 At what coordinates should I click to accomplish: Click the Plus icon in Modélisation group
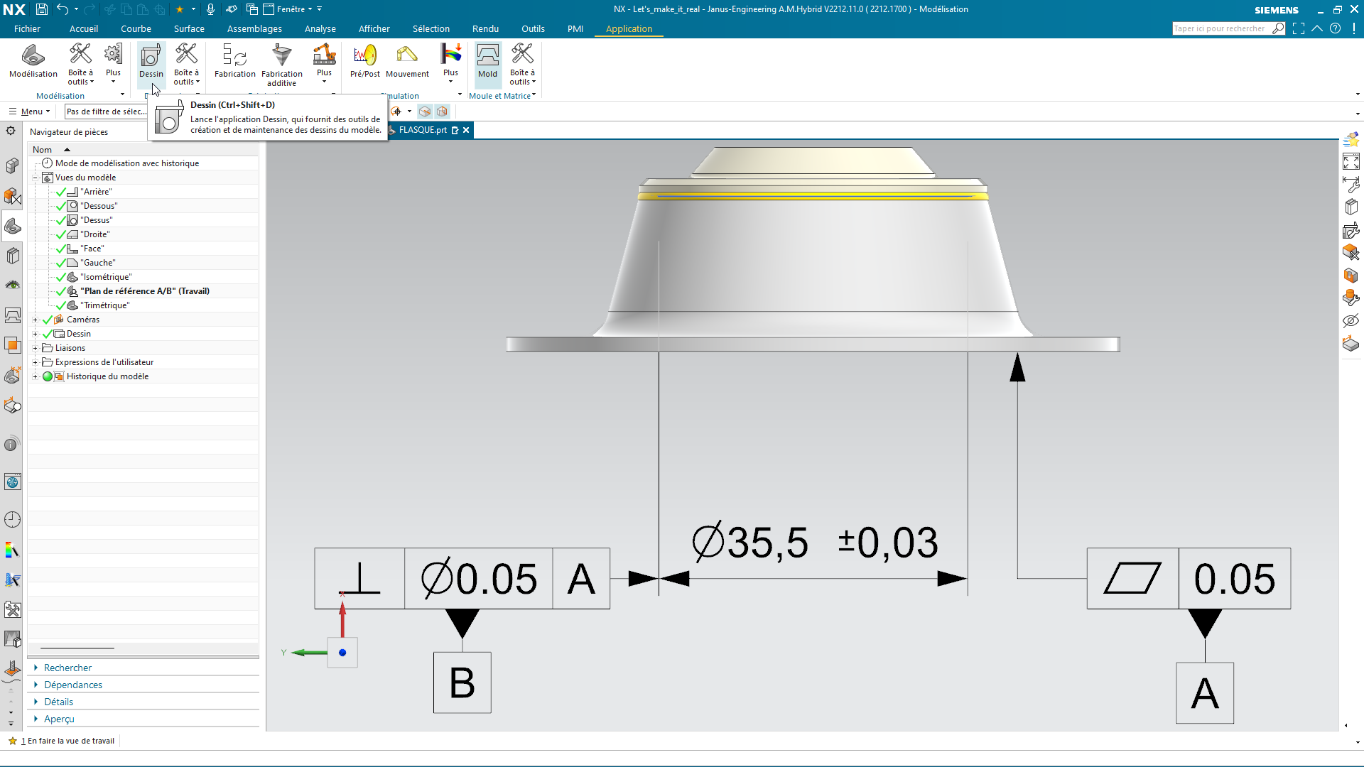(113, 62)
